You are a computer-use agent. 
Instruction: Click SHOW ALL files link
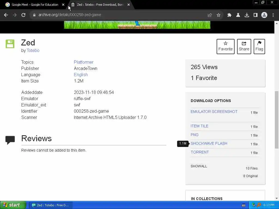click(x=199, y=166)
